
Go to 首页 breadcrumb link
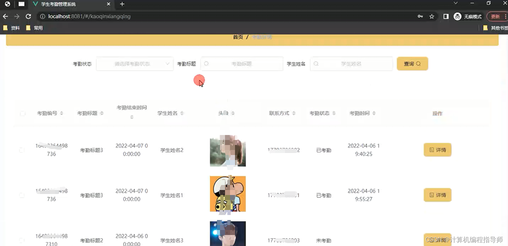tap(238, 37)
